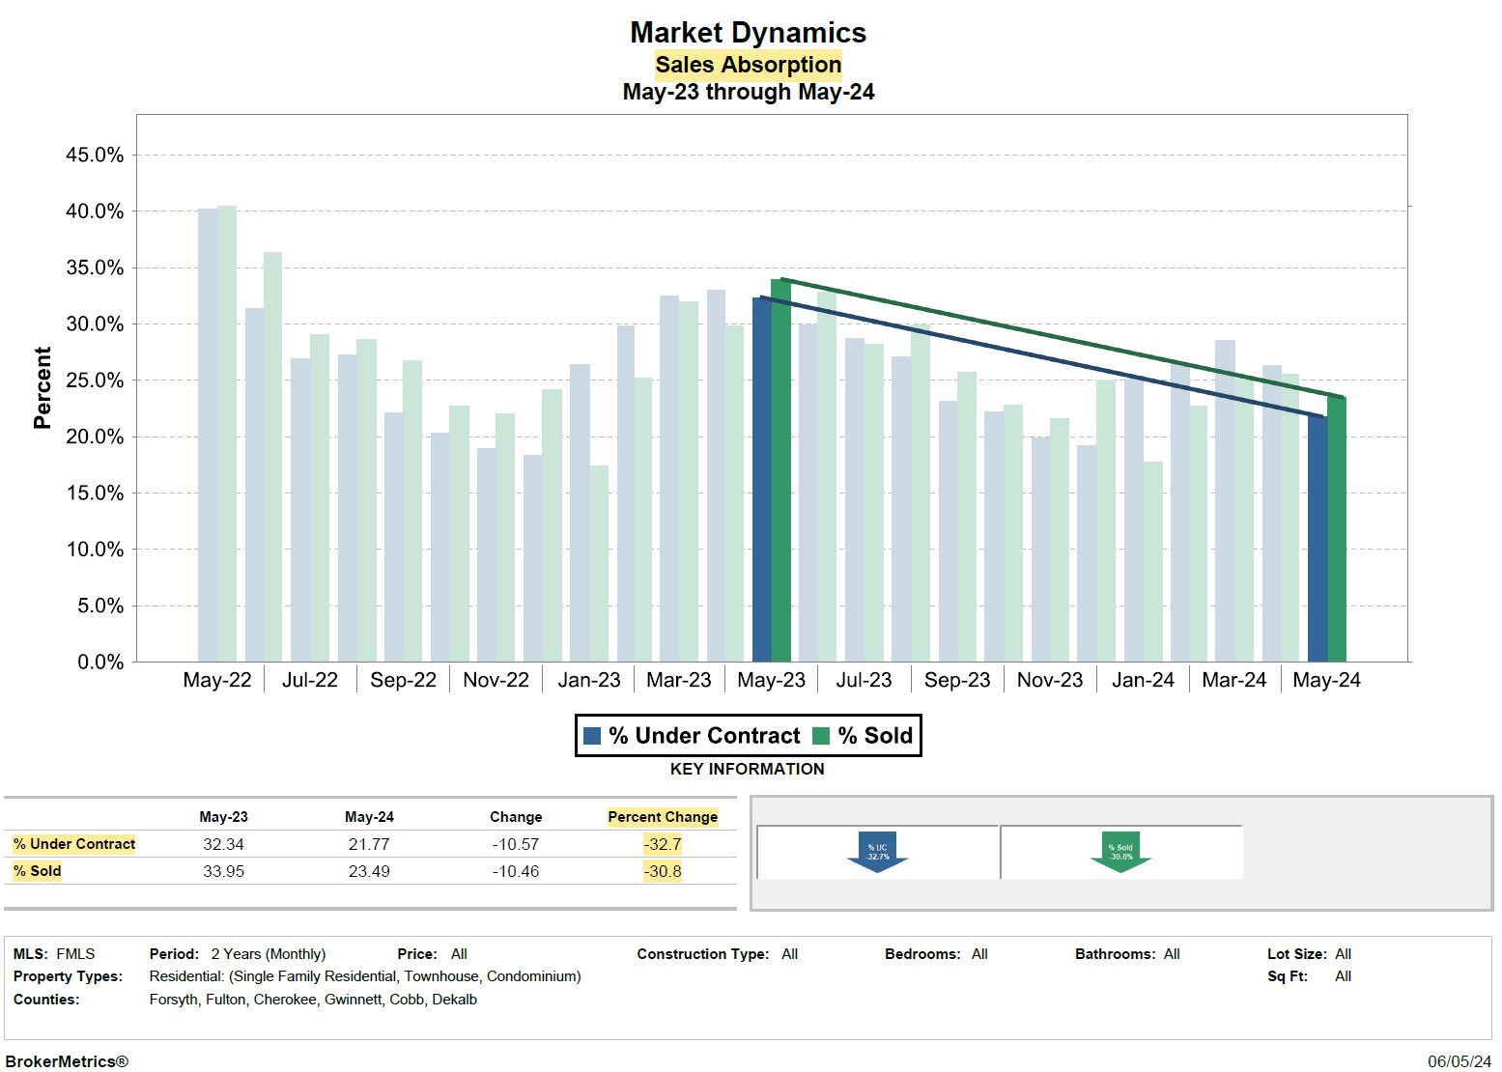The image size is (1502, 1072).
Task: Click the 06/05/24 report date
Action: click(1459, 1060)
